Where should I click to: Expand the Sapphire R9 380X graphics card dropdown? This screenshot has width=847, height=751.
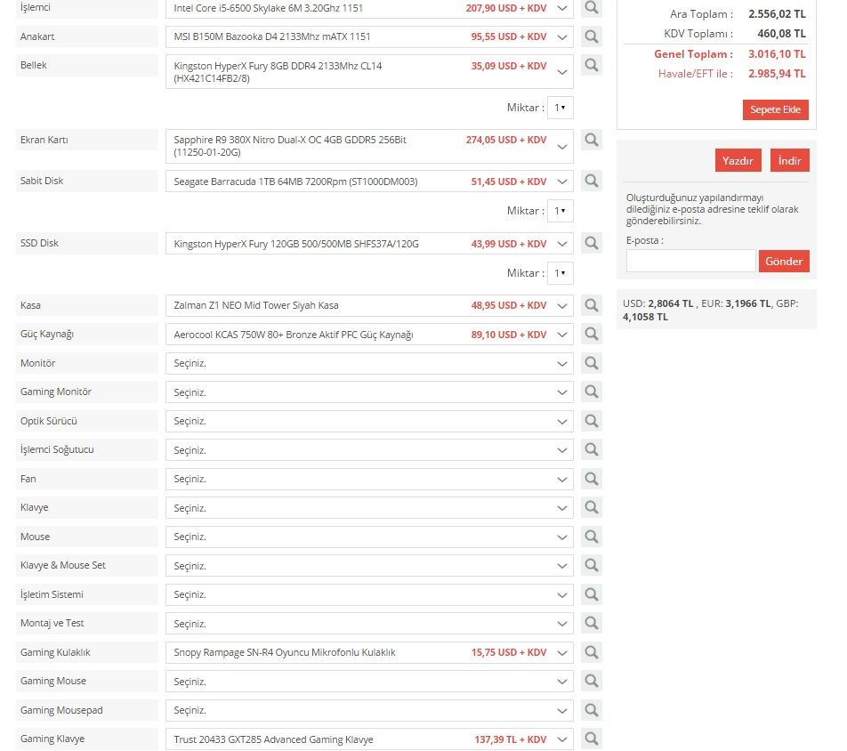point(369,146)
